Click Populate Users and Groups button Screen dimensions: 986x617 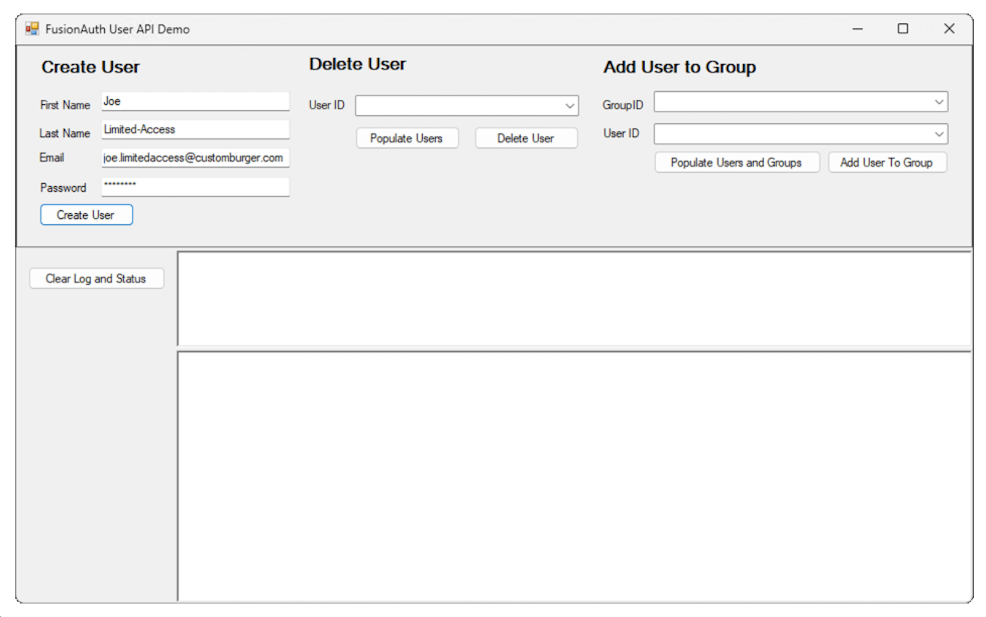736,163
